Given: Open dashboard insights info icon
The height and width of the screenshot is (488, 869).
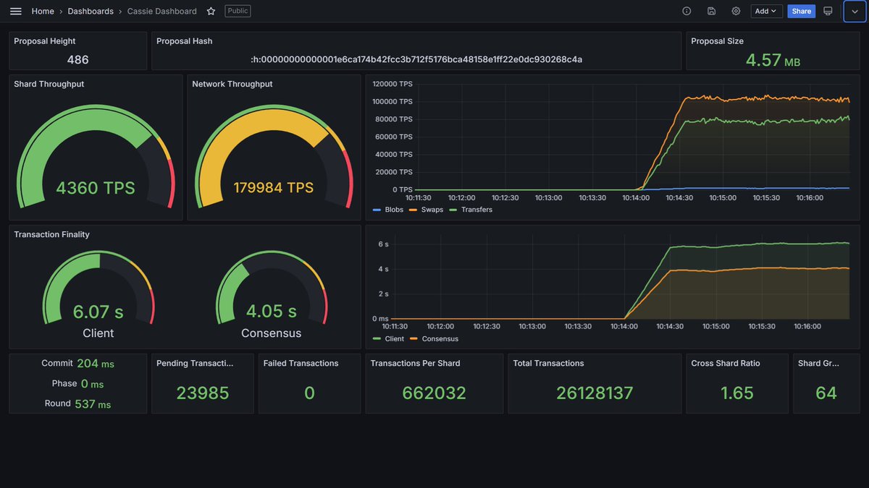Looking at the screenshot, I should 687,11.
